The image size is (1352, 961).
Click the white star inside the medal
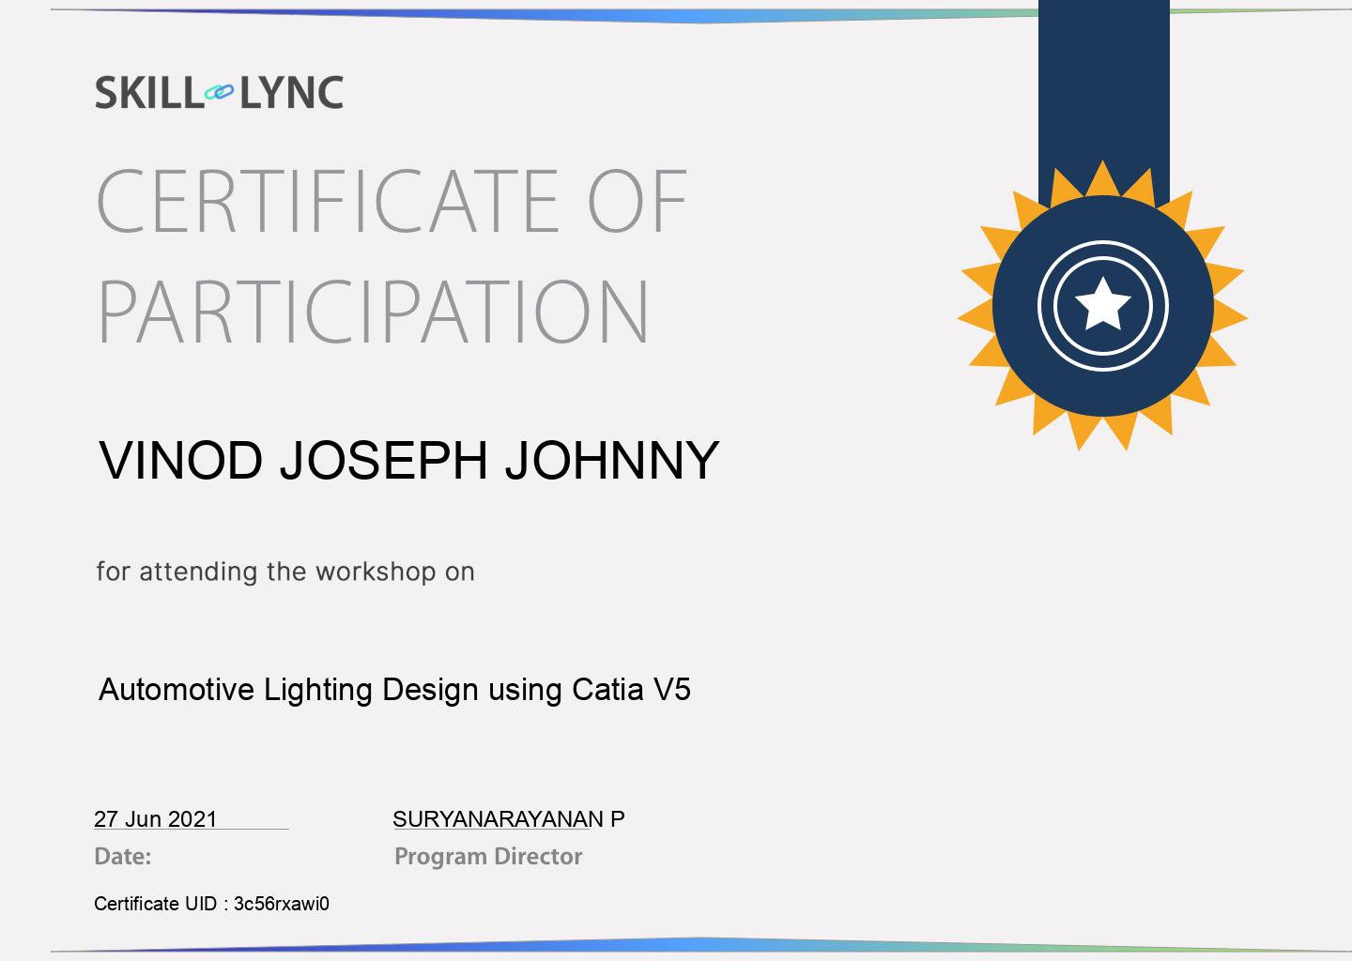pyautogui.click(x=1103, y=305)
